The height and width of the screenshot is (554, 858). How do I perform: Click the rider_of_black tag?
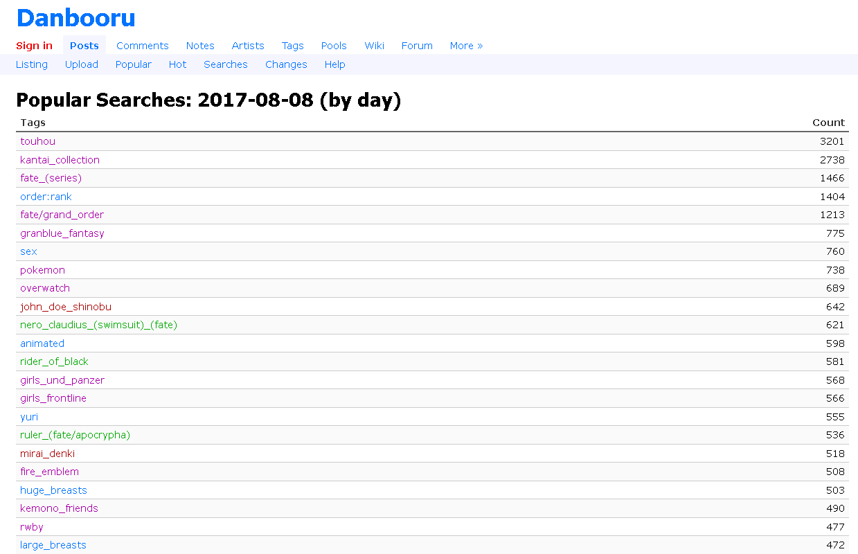point(54,361)
